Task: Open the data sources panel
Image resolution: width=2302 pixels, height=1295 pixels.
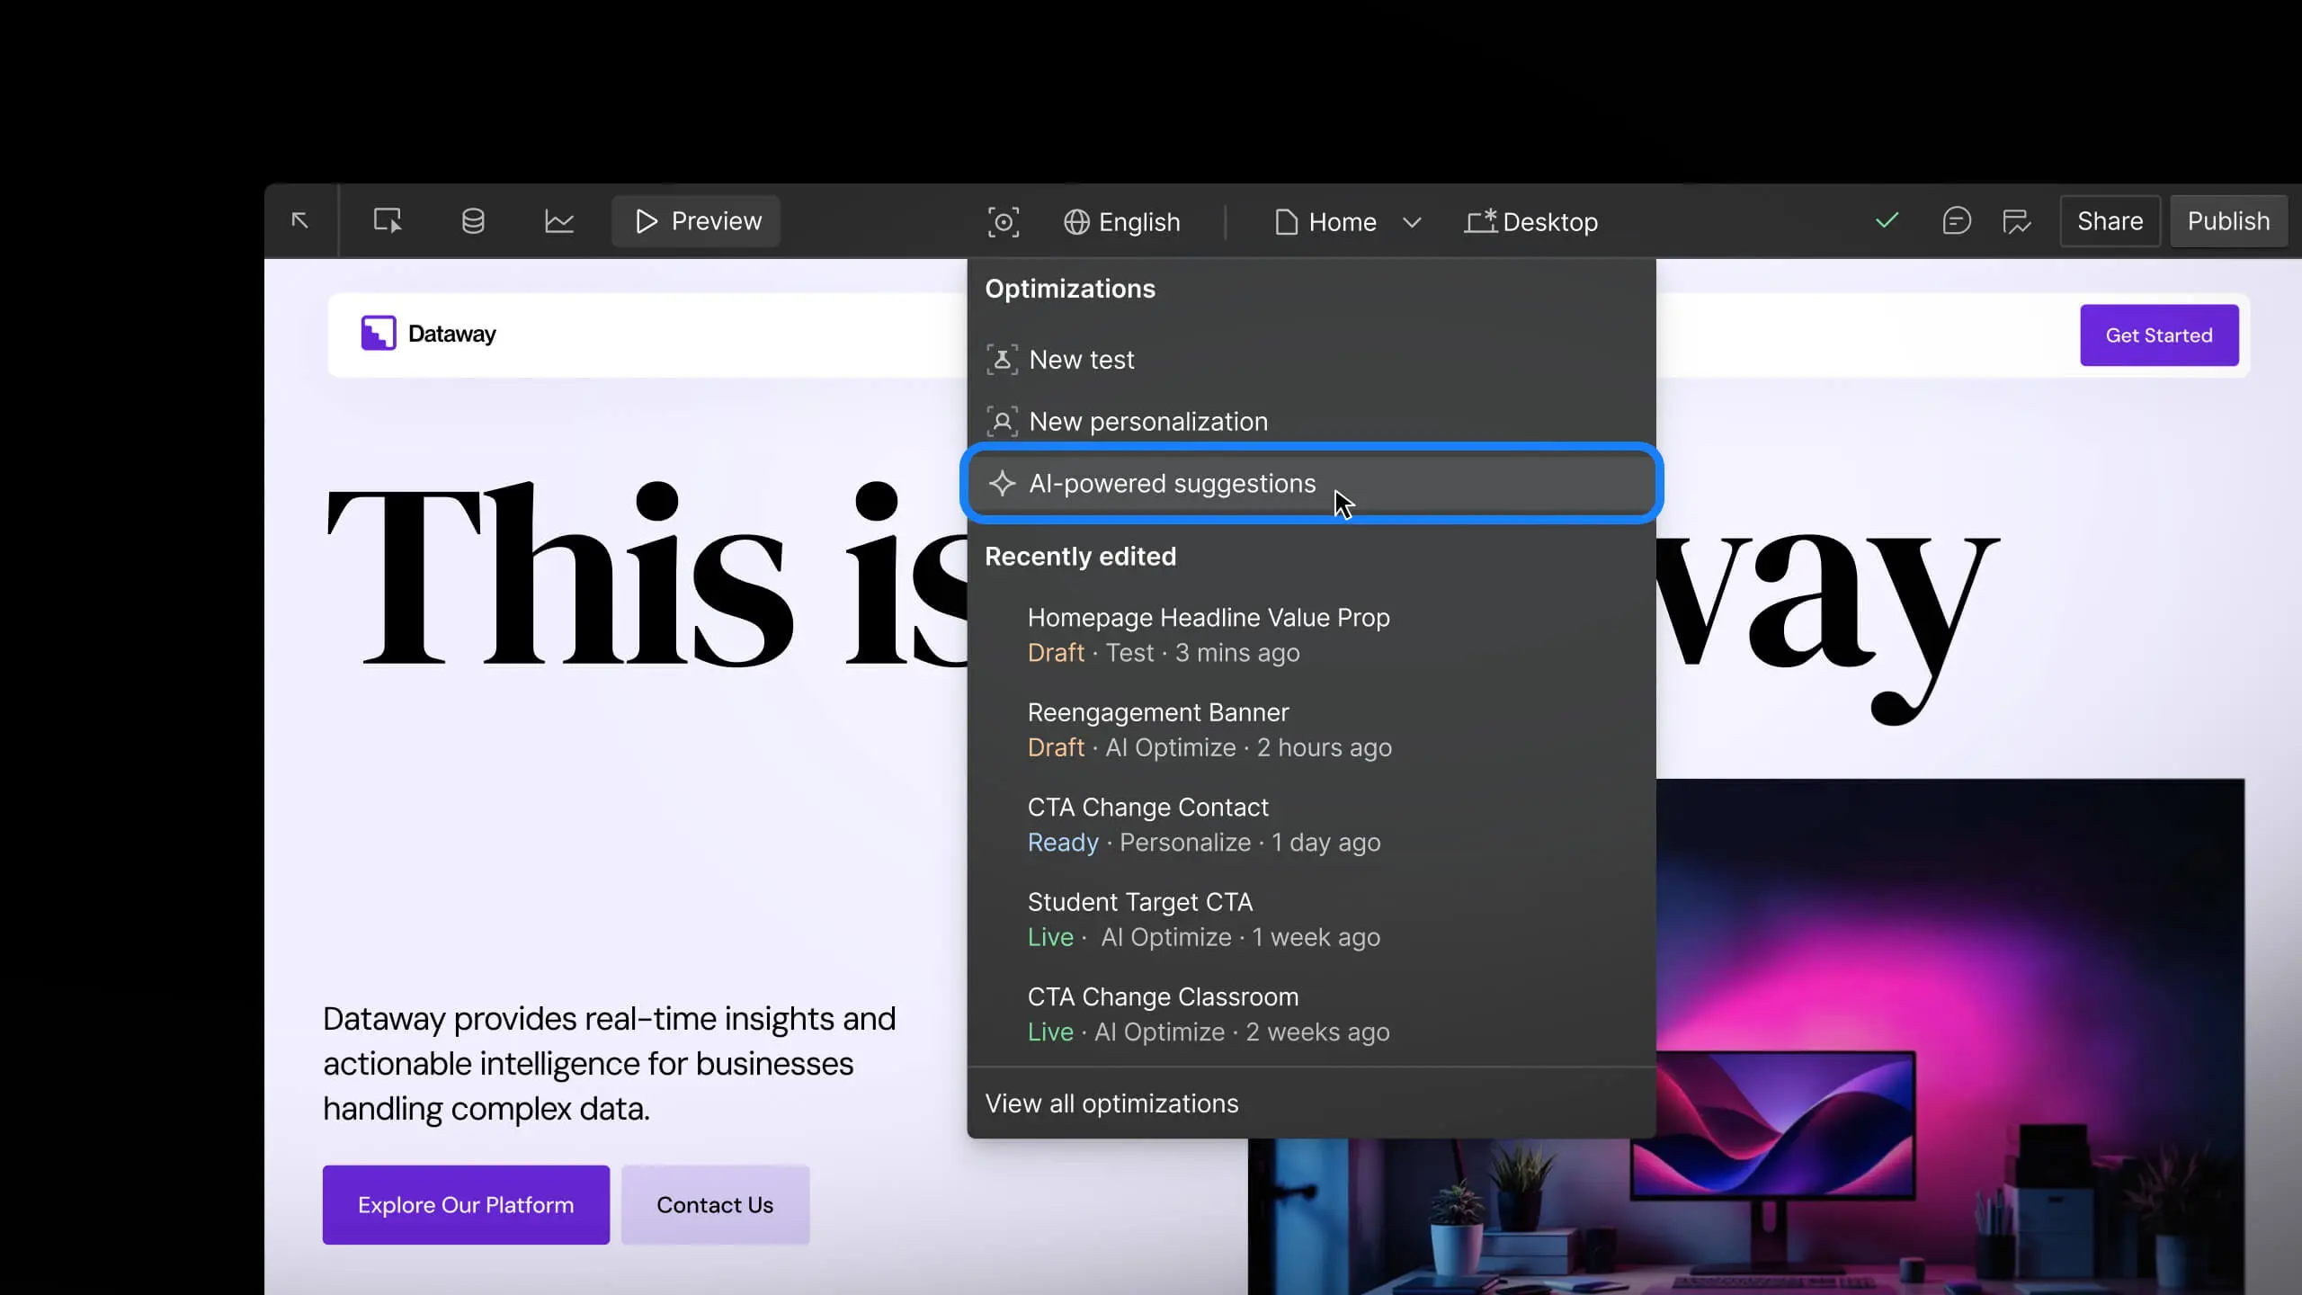Action: pyautogui.click(x=471, y=221)
